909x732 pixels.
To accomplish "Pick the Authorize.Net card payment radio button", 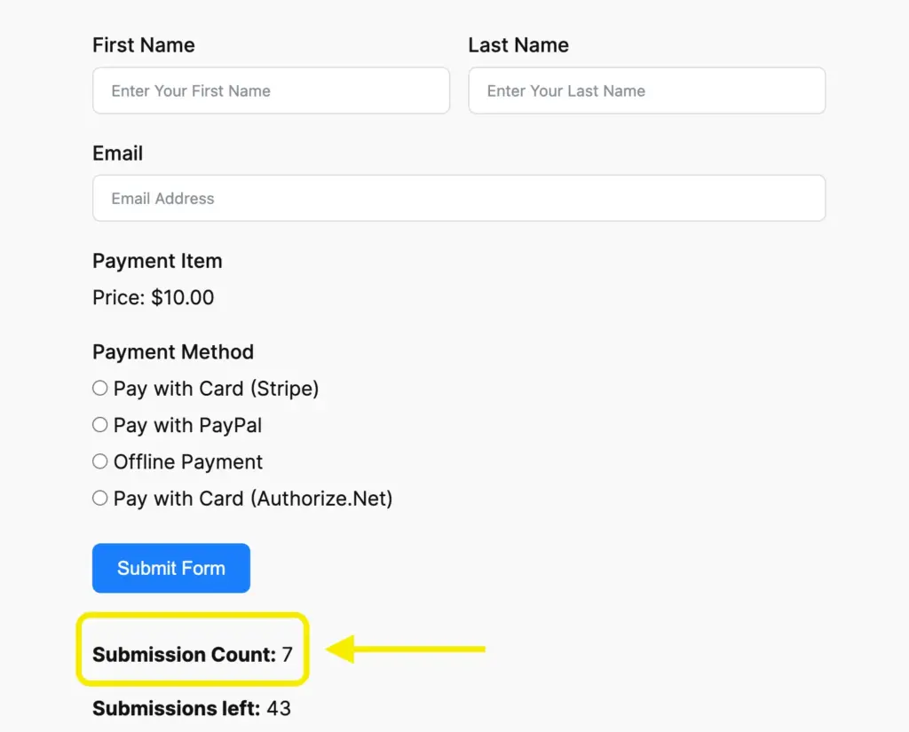I will [x=100, y=499].
